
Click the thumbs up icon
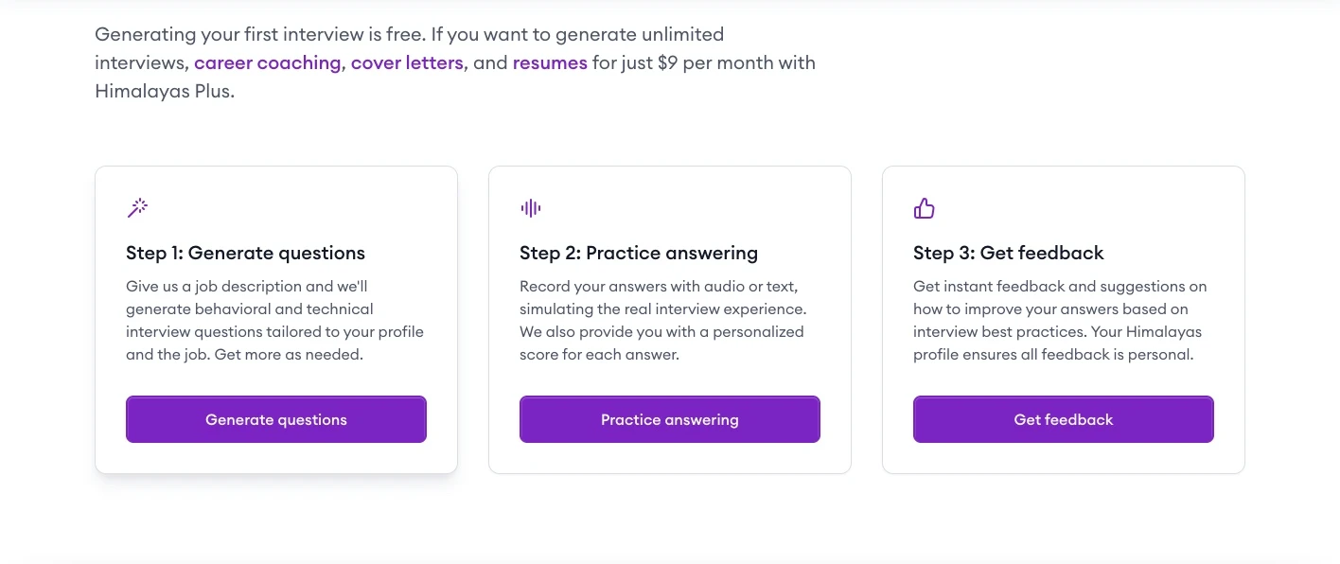(925, 208)
